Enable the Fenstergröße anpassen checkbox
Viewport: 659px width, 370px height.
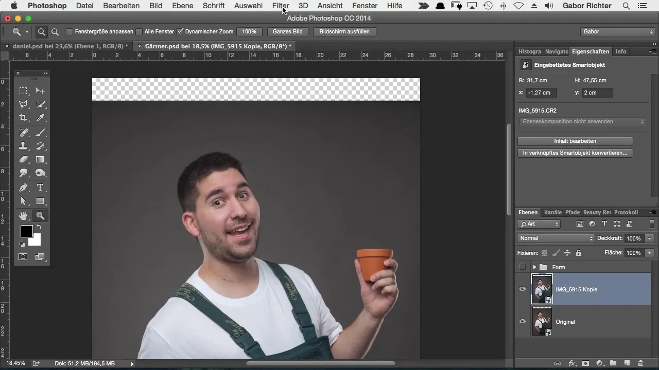point(70,32)
